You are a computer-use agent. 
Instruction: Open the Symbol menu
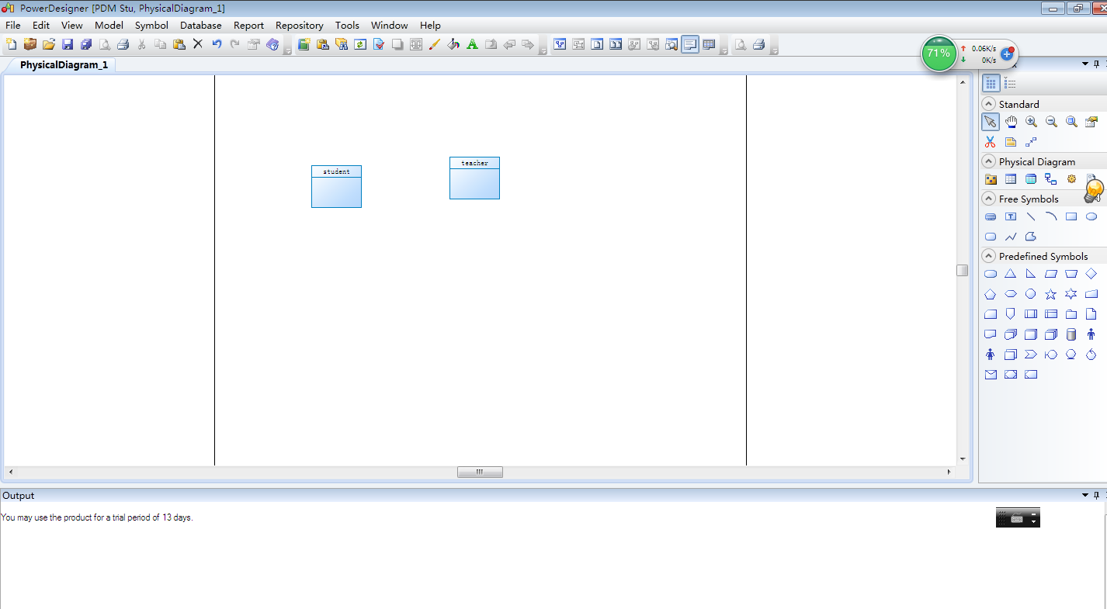151,25
